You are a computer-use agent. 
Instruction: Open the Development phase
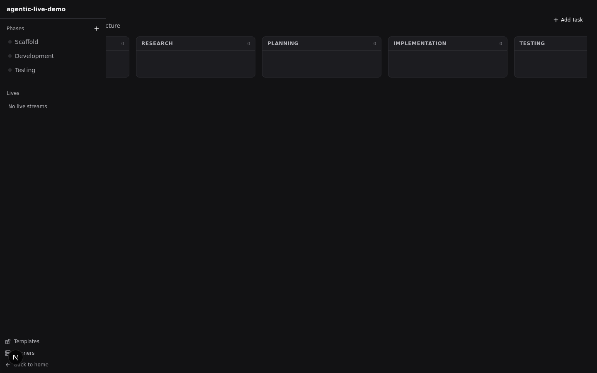(53, 56)
